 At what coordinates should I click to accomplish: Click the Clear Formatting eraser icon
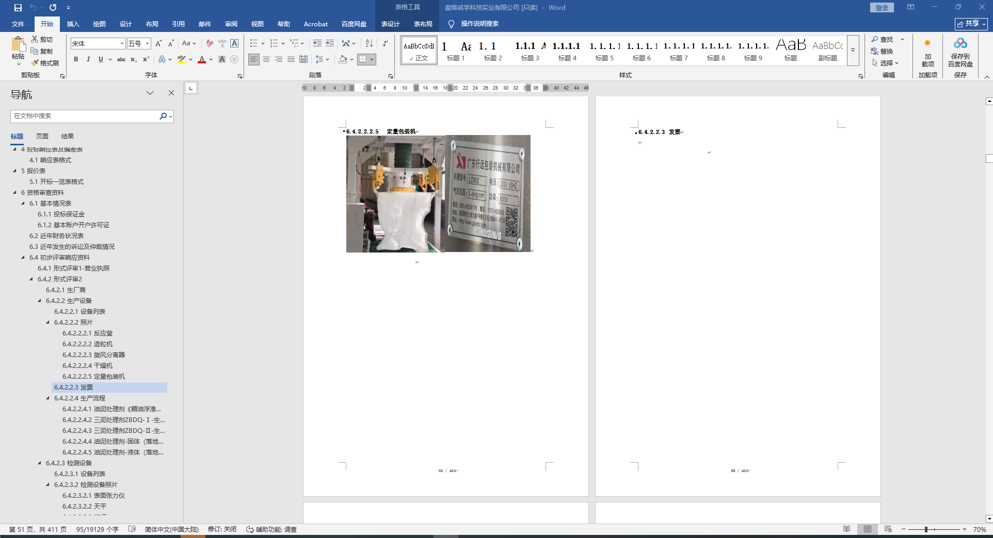[x=210, y=44]
